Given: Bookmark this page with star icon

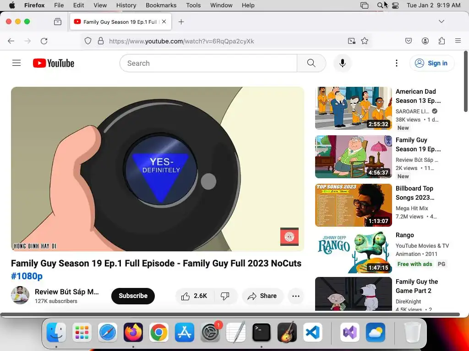Looking at the screenshot, I should tap(364, 41).
